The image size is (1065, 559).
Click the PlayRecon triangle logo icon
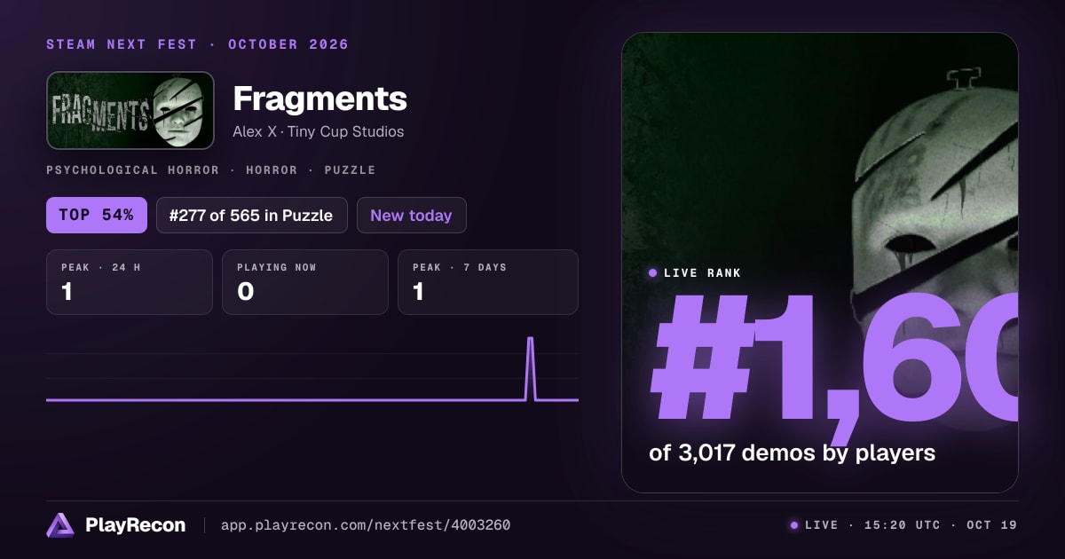coord(60,525)
